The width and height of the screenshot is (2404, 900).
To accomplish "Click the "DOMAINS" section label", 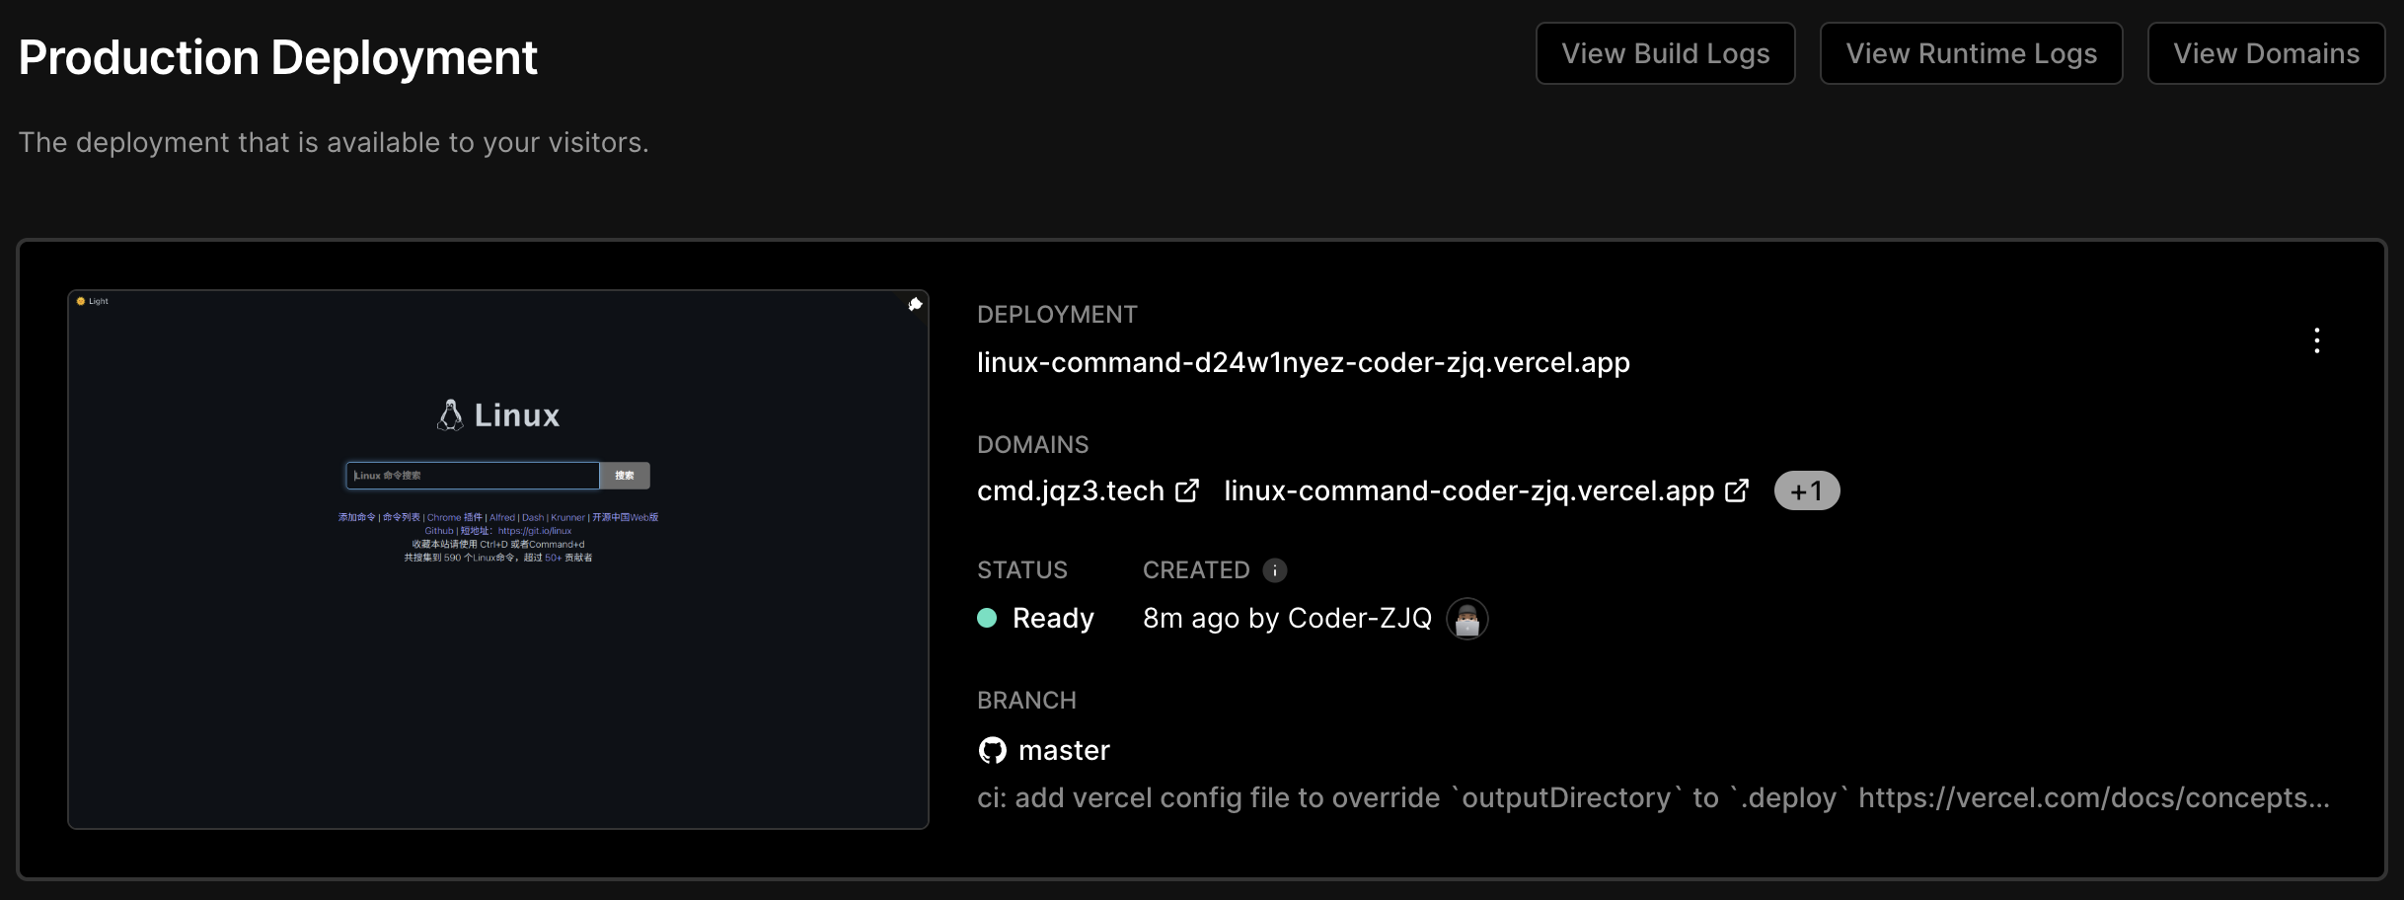I will (x=1032, y=444).
